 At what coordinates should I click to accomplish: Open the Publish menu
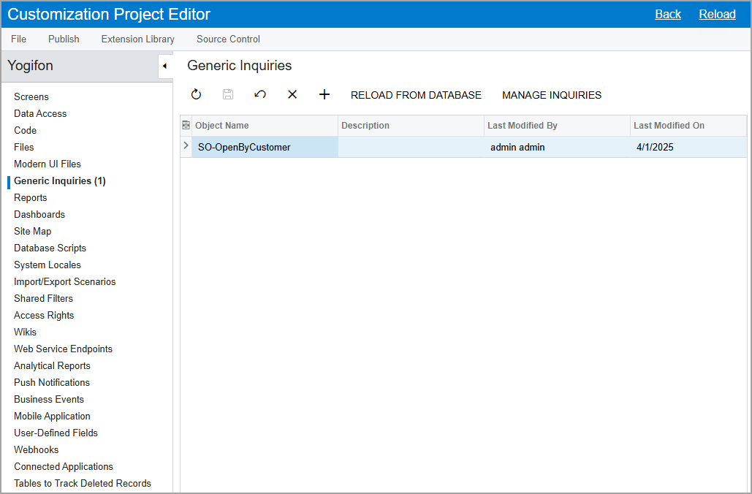[x=64, y=39]
